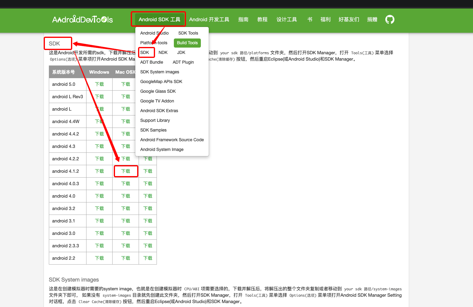Screen dimensions: 473x307
Task: Choose Platform-tools in the dropdown menu
Action: point(154,43)
